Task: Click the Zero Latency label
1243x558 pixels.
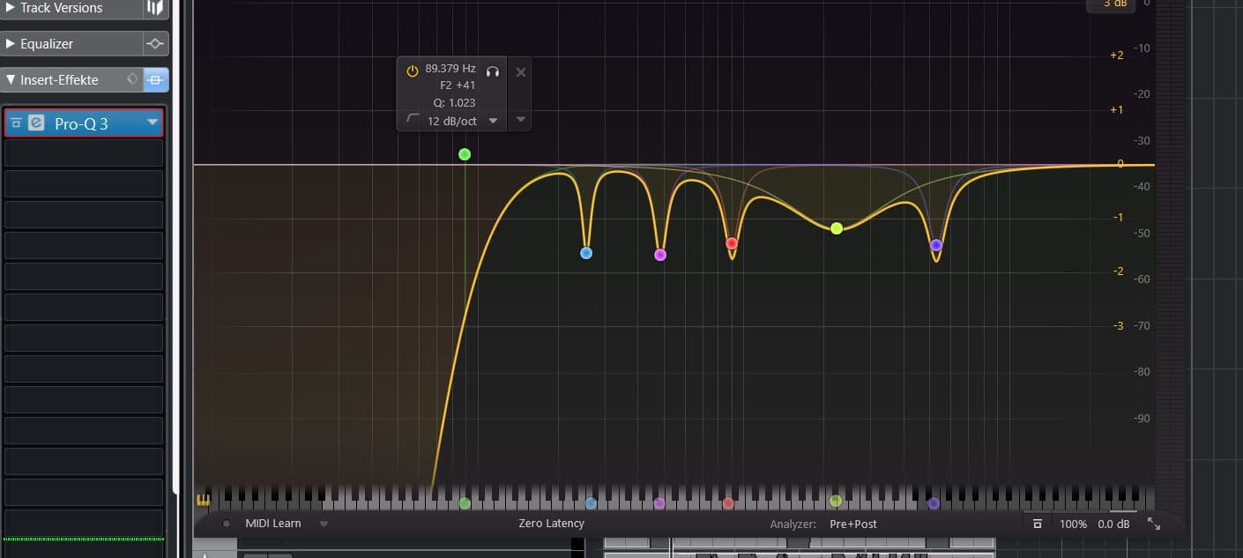Action: (x=551, y=523)
